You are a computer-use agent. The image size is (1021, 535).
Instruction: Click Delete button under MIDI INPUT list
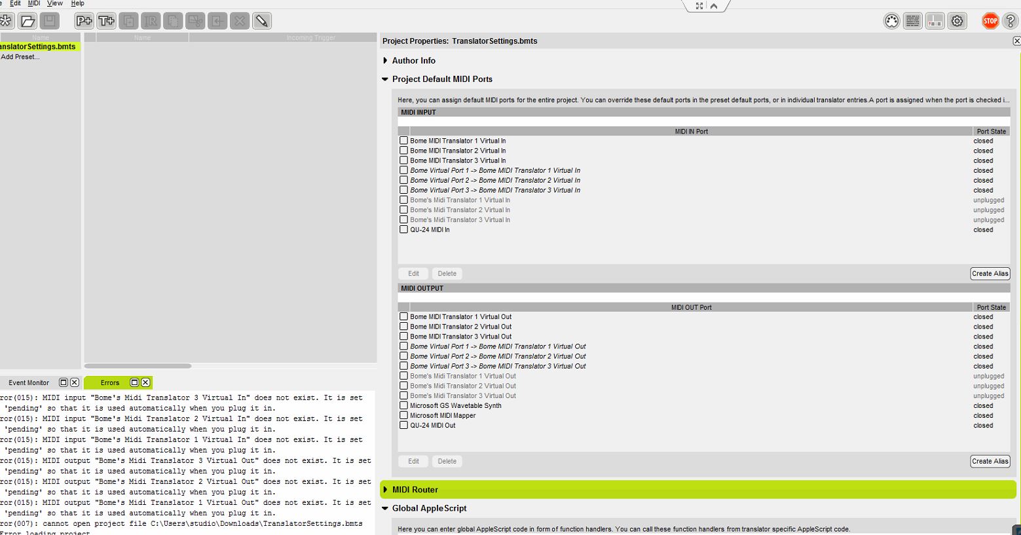[x=447, y=274]
